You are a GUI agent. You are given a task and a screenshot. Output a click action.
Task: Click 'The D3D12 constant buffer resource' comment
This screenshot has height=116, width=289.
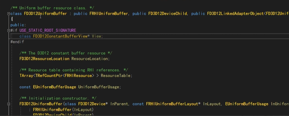coord(66,53)
